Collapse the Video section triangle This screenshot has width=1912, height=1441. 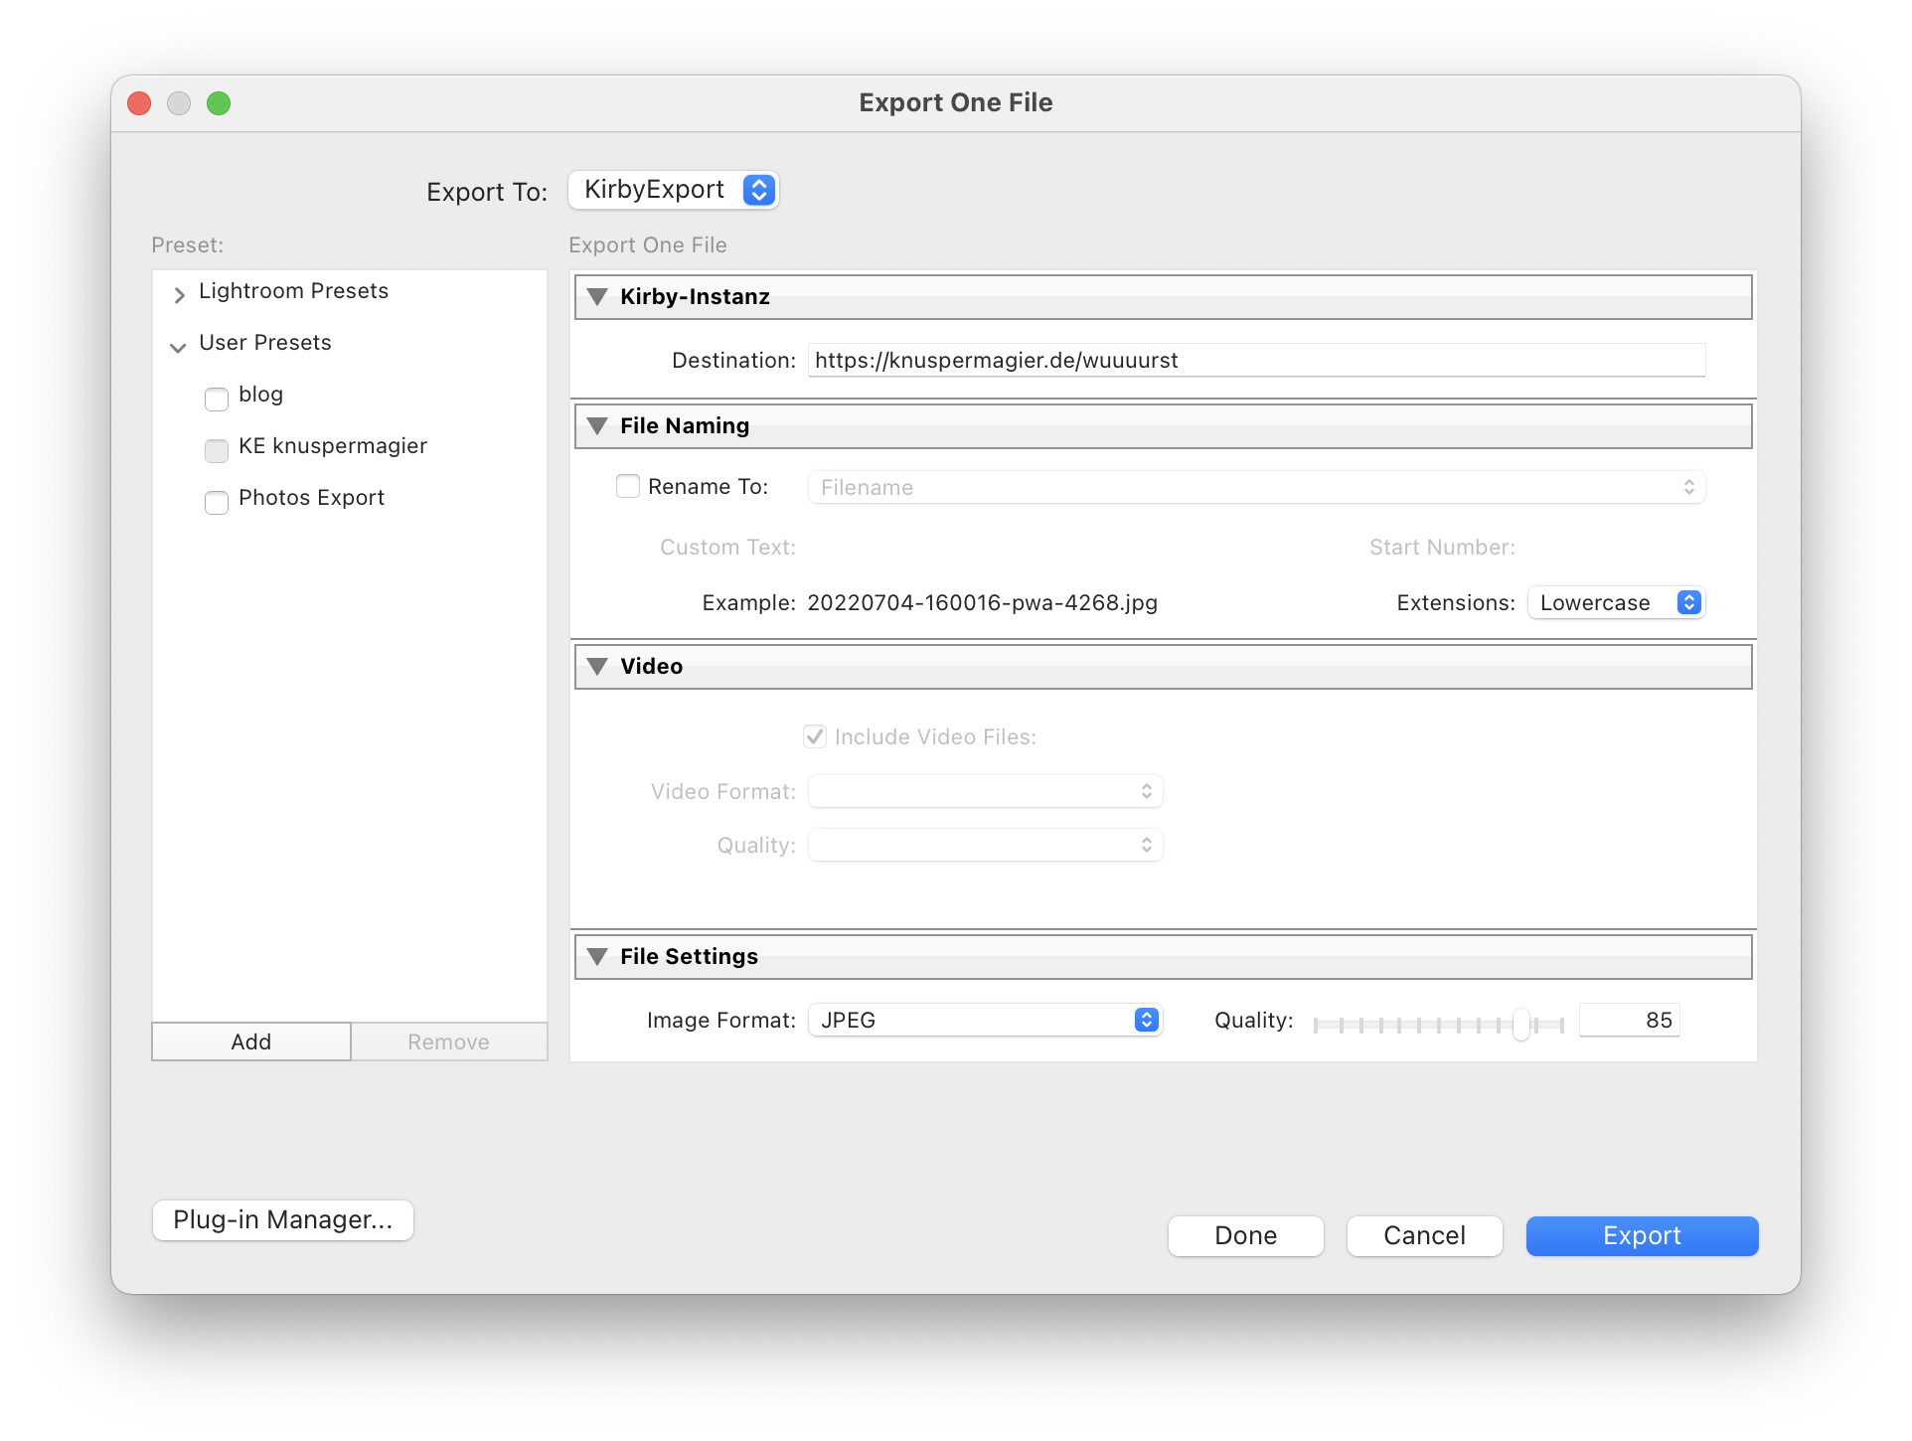[x=597, y=667]
